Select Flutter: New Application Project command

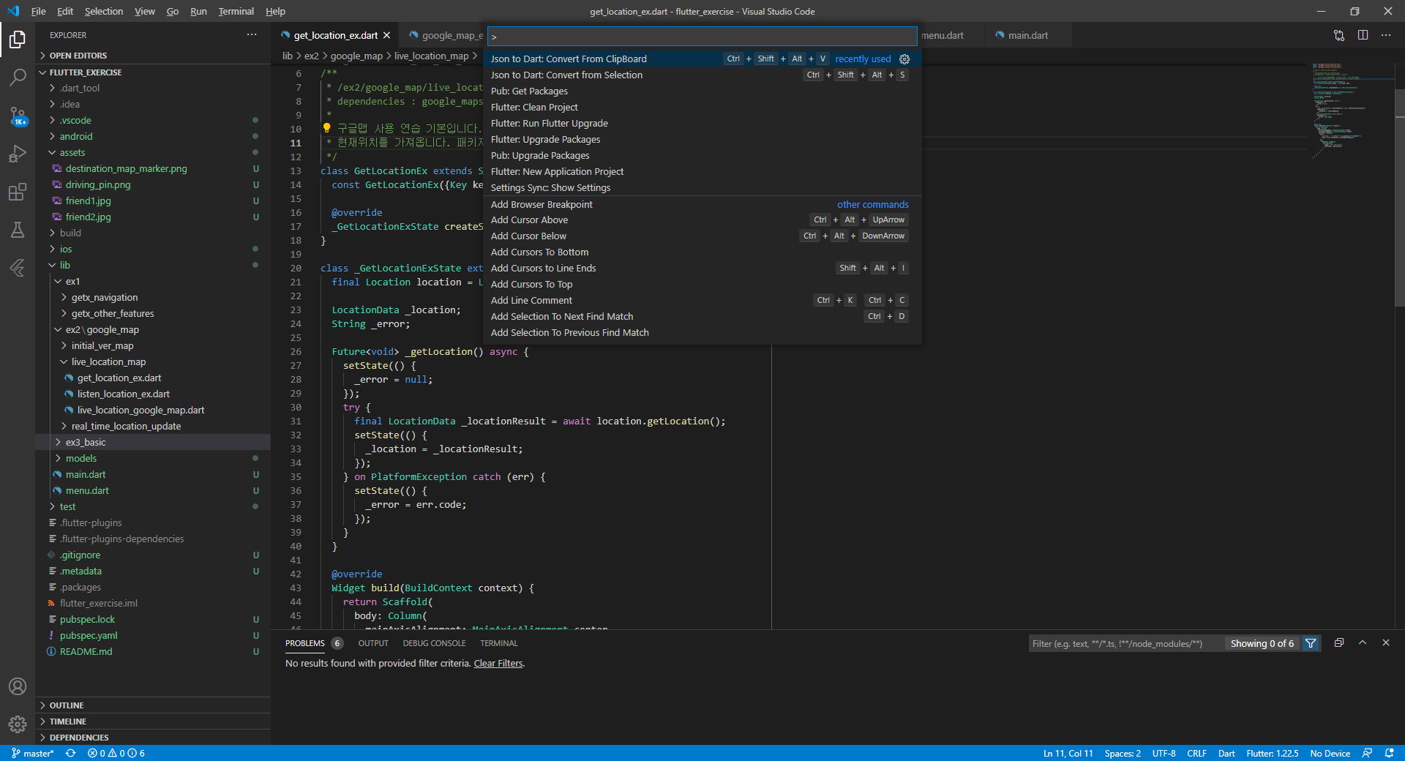coord(702,172)
